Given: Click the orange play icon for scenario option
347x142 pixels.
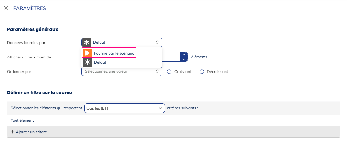Looking at the screenshot, I should point(88,53).
